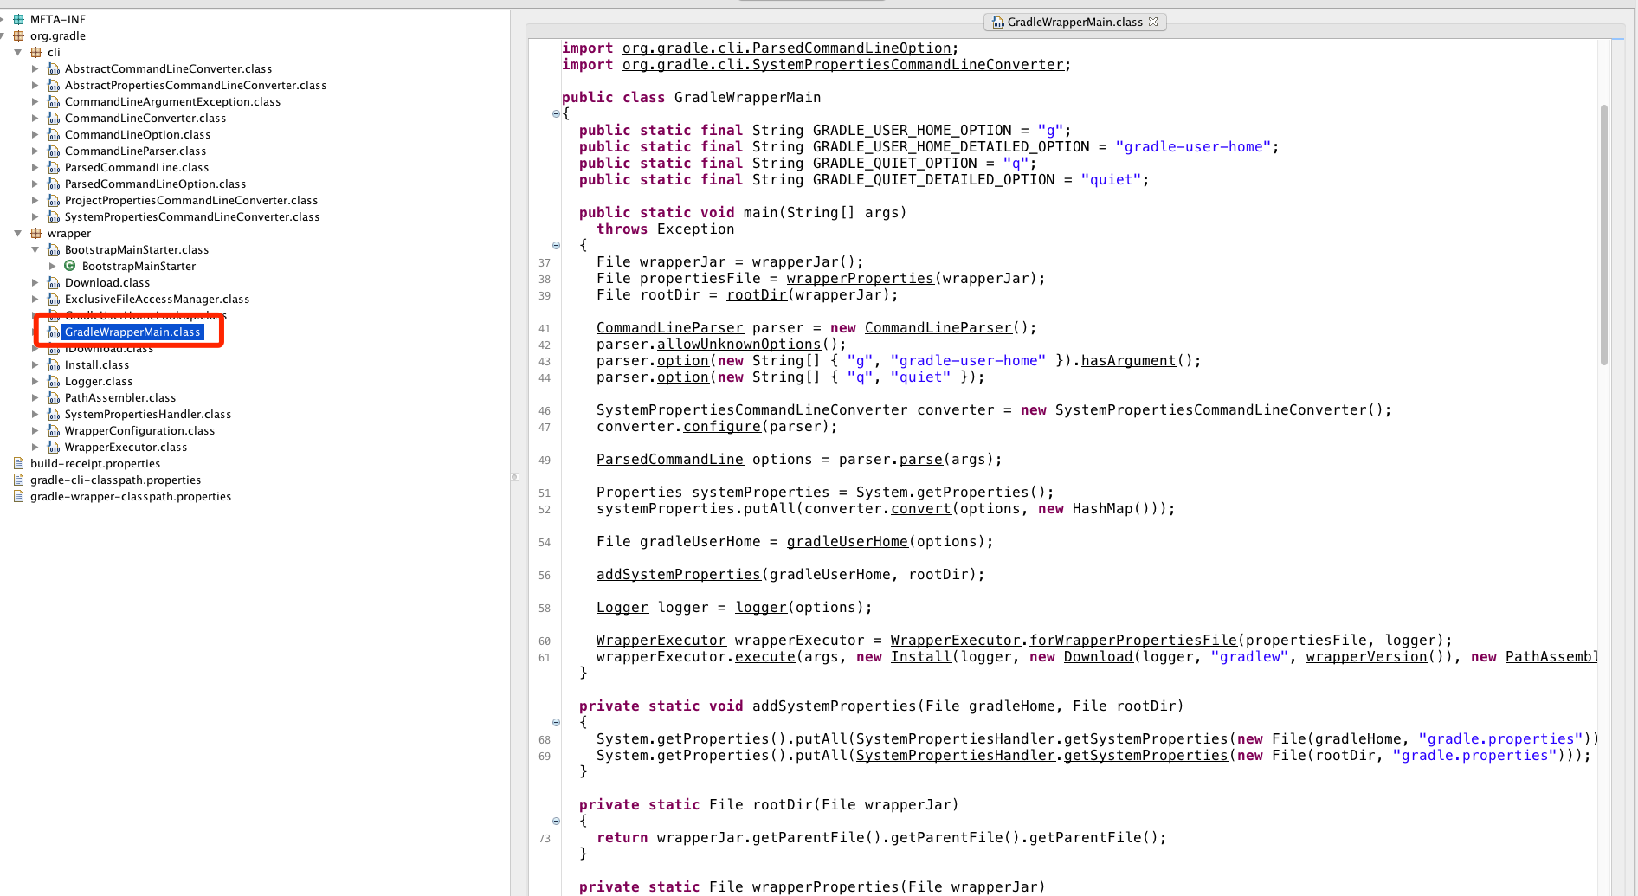This screenshot has height=896, width=1638.
Task: Click the AbstractCommandLineConverter.class file icon
Action: pyautogui.click(x=54, y=68)
